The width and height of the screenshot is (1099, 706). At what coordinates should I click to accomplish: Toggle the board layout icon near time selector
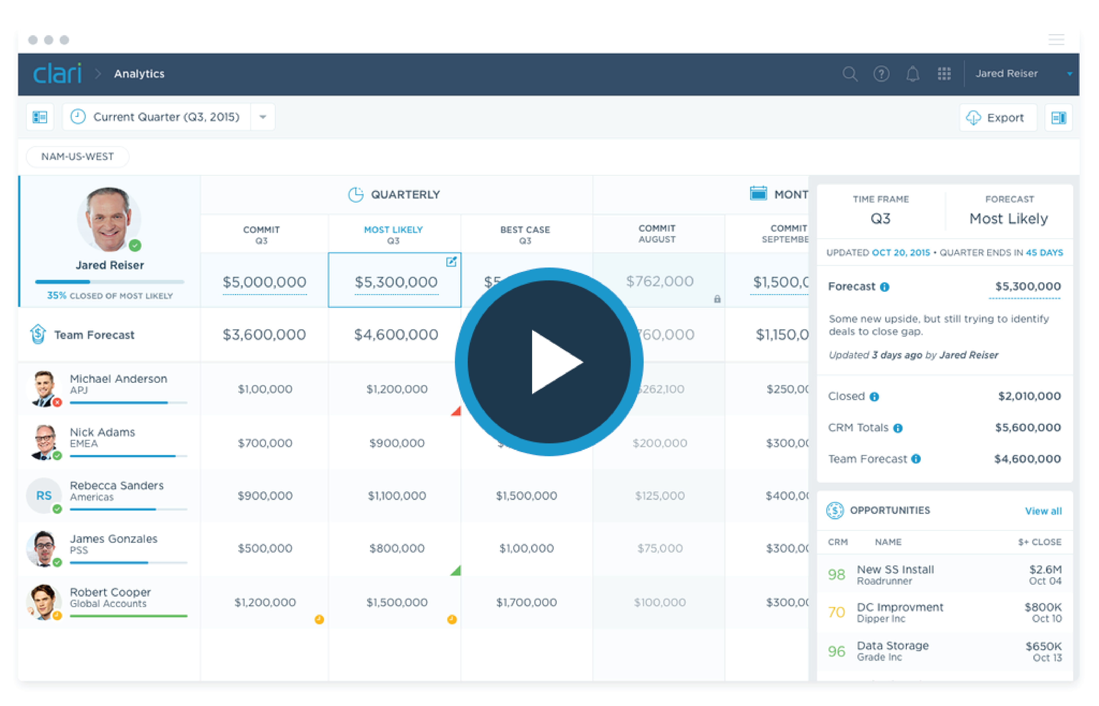pyautogui.click(x=40, y=117)
